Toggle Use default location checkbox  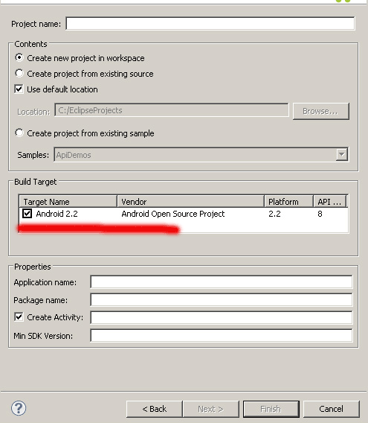tap(19, 89)
